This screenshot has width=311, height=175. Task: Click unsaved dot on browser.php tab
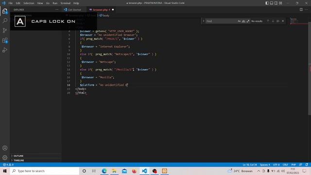click(x=113, y=10)
